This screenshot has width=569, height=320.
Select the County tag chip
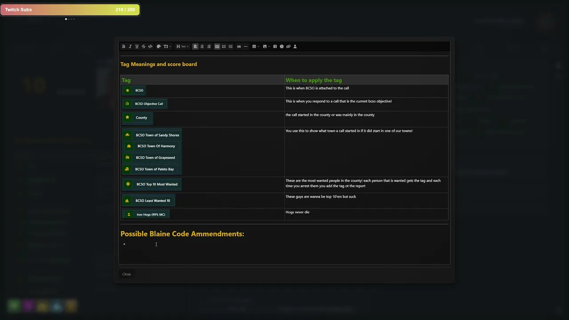[137, 117]
